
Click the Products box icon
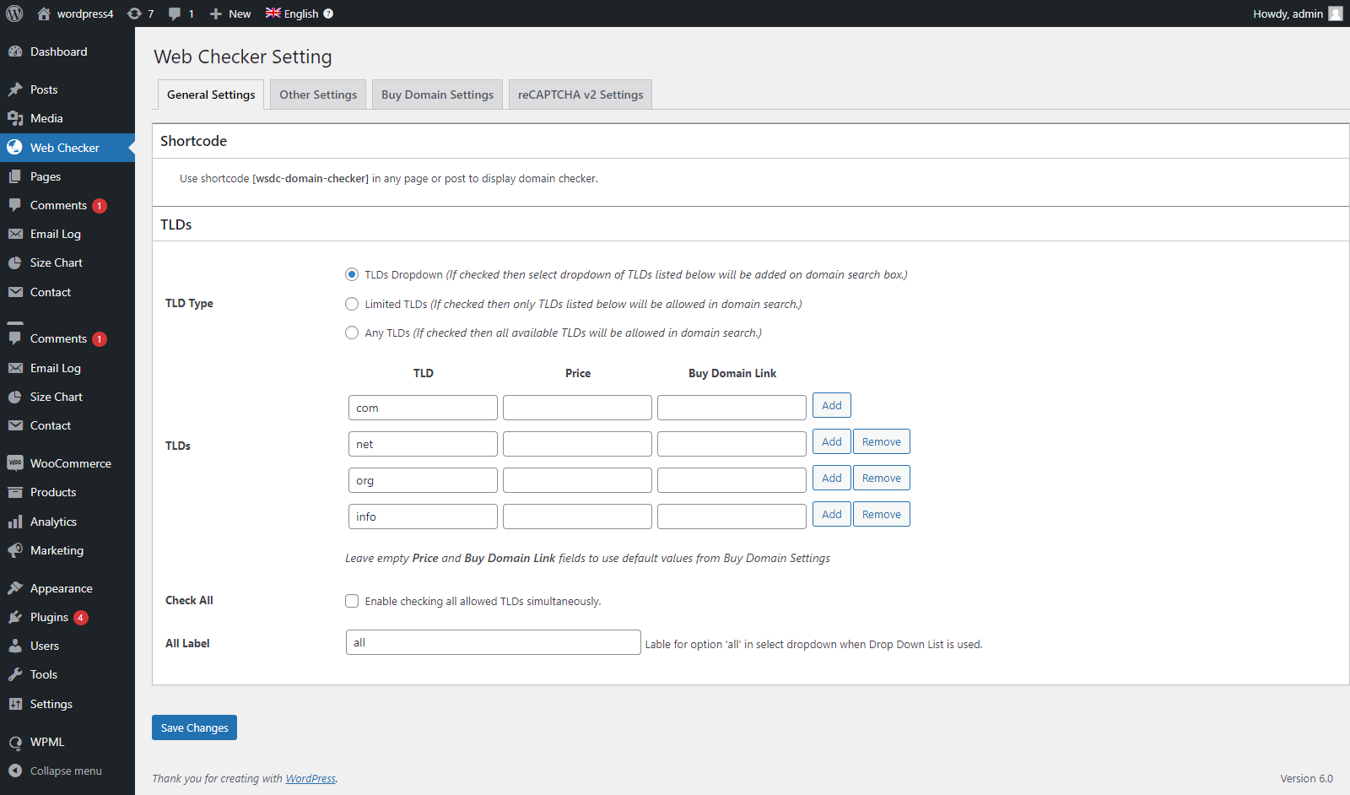tap(15, 492)
